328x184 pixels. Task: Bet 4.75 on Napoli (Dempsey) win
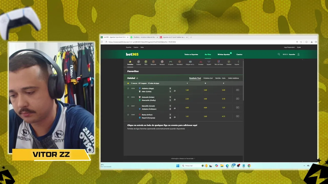pyautogui.click(x=223, y=116)
